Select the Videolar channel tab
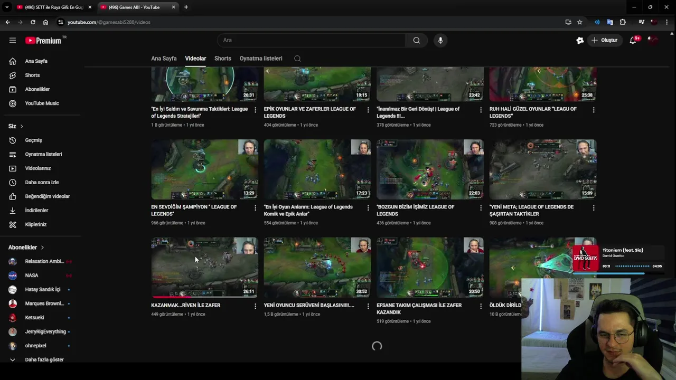The width and height of the screenshot is (676, 380). coord(195,59)
